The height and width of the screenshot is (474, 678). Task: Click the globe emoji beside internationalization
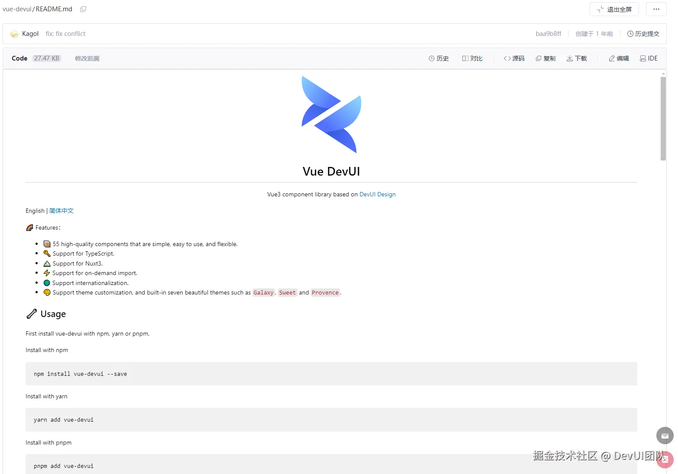pos(47,283)
